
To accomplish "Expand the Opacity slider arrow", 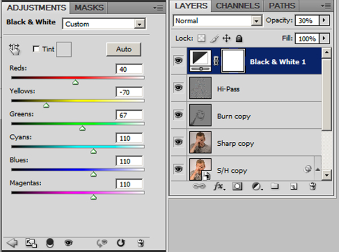I will point(324,20).
